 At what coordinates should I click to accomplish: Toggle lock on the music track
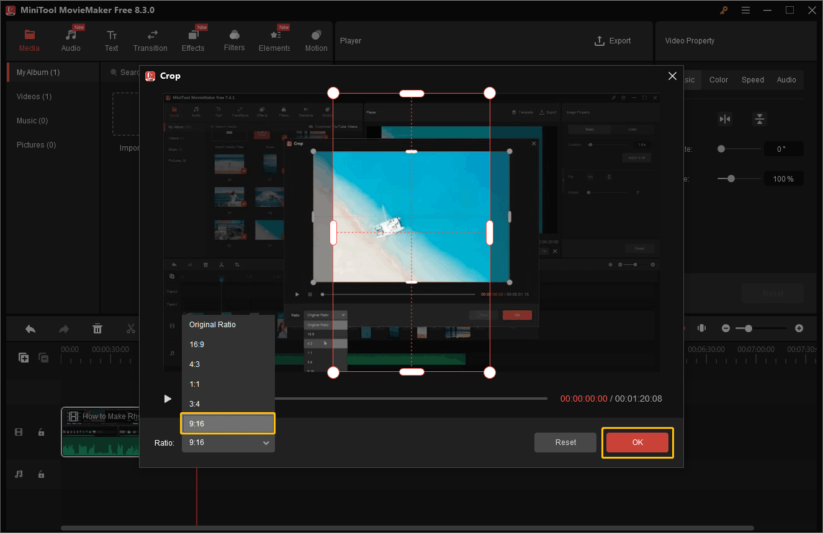pyautogui.click(x=41, y=474)
